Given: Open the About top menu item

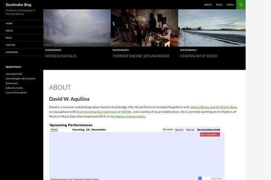Looking at the screenshot, I should 208,4.
